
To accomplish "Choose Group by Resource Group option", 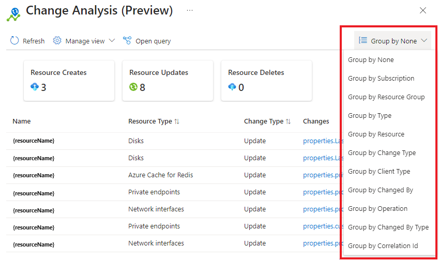I will pyautogui.click(x=386, y=97).
